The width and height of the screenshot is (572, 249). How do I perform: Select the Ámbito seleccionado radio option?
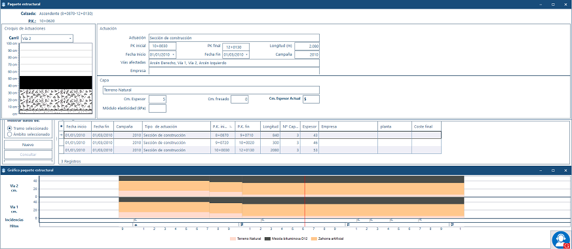click(9, 134)
